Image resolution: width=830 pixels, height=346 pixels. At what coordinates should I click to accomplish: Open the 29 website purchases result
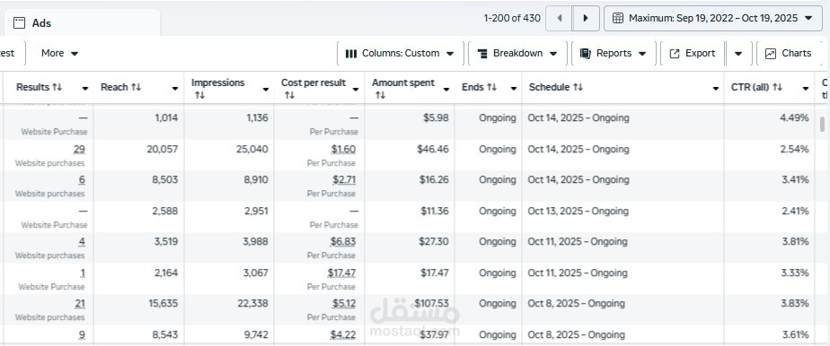[x=79, y=150]
